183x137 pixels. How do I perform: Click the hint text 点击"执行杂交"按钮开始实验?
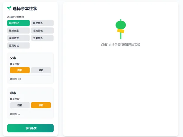tap(121, 45)
